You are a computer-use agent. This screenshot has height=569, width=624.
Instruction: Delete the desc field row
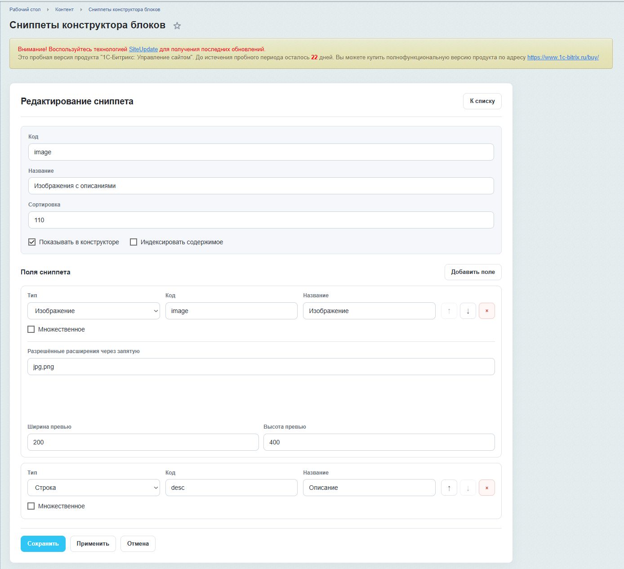pos(486,488)
